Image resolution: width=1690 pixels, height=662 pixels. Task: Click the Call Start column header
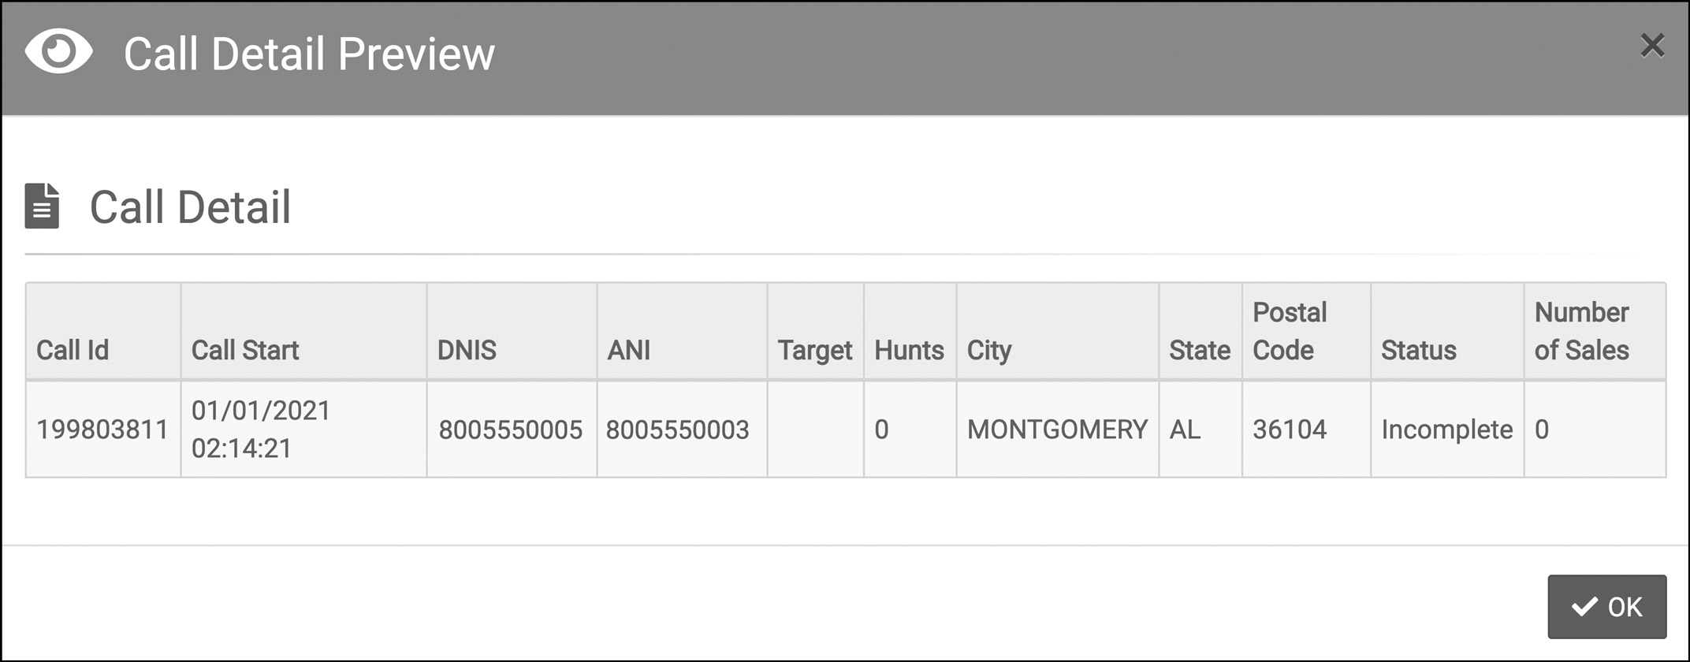pos(304,332)
